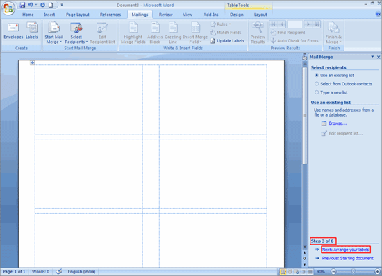Go to next record arrow

(308, 24)
